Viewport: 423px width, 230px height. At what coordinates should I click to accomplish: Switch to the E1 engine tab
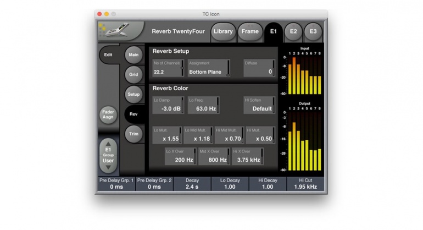(273, 31)
